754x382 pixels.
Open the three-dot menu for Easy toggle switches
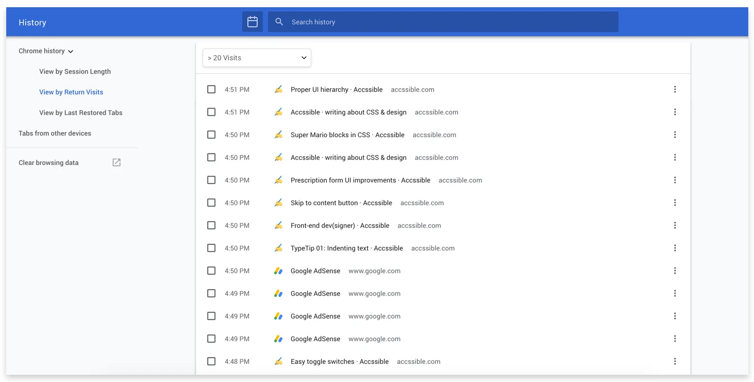coord(675,361)
